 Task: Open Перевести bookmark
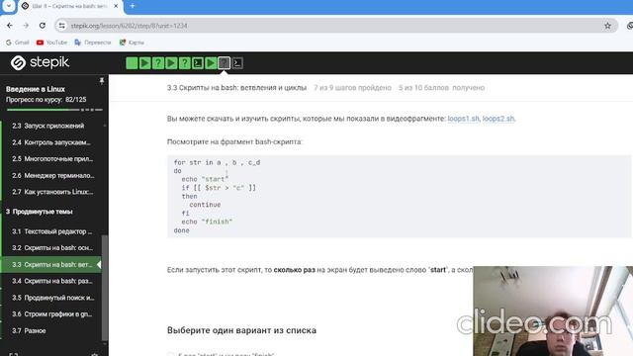click(x=92, y=43)
